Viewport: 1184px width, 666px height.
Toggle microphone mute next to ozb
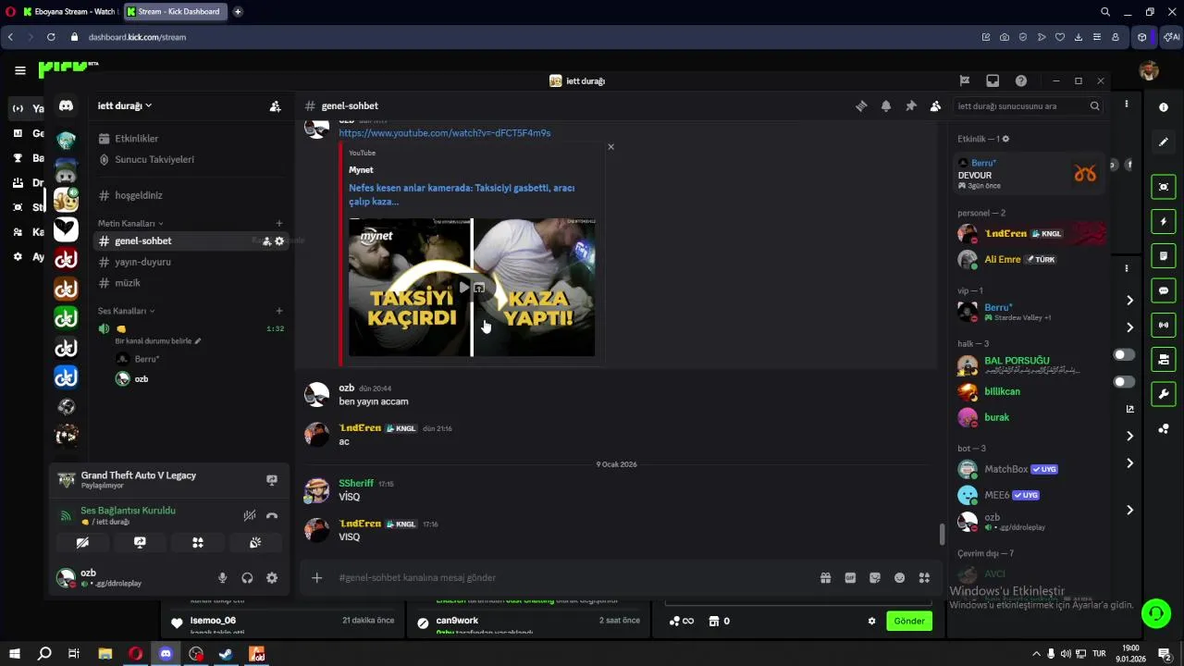coord(222,578)
